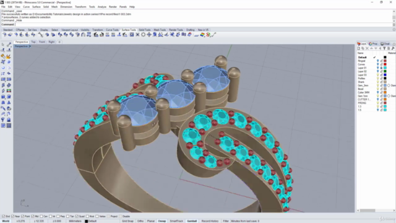Move layer down arrow icon

(376, 48)
